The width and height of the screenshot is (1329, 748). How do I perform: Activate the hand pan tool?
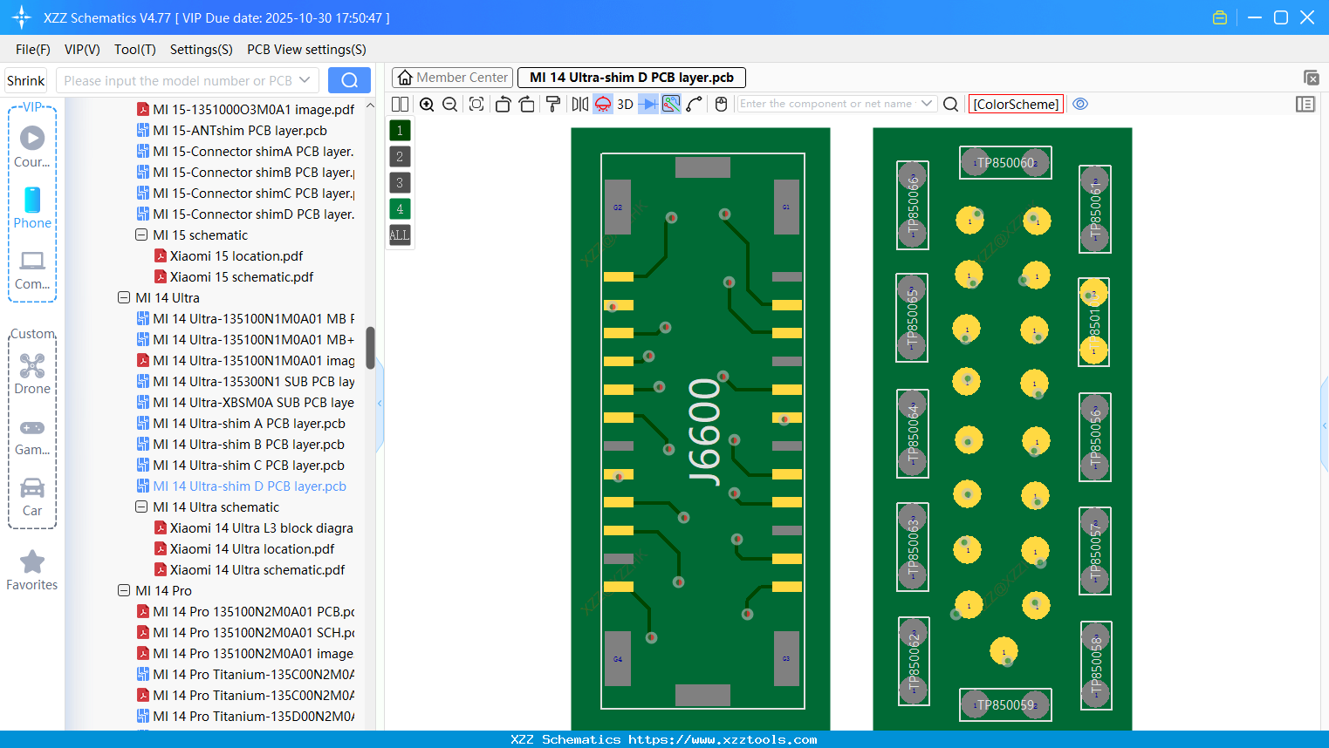[720, 104]
